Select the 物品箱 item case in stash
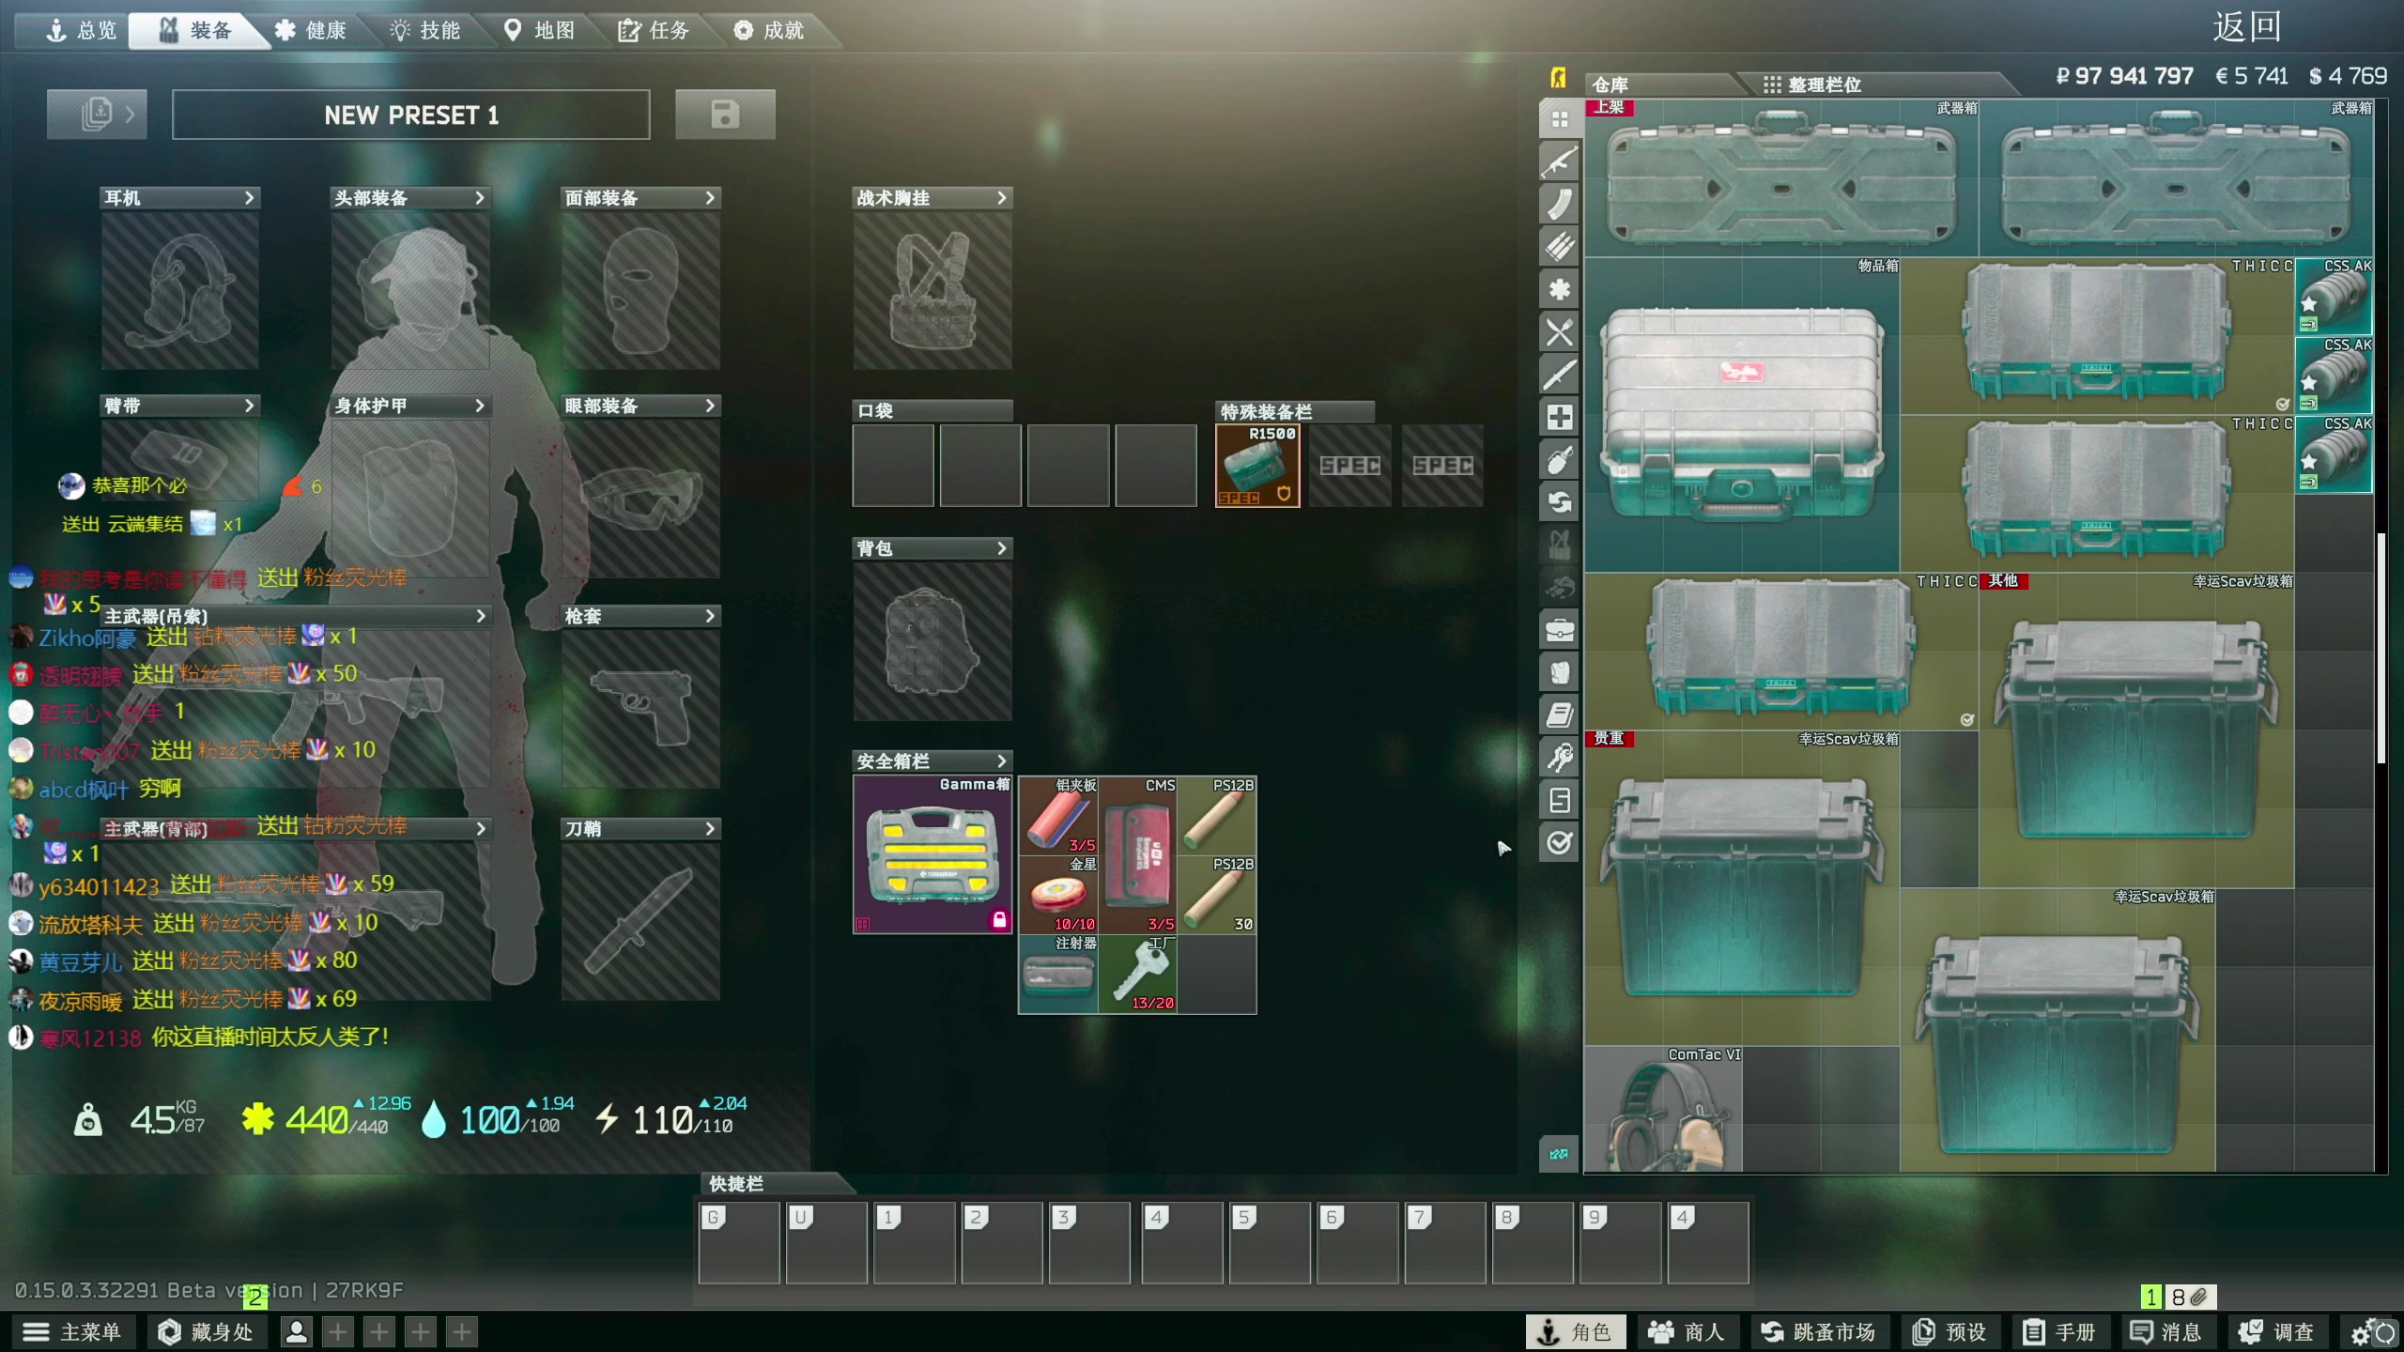Image resolution: width=2404 pixels, height=1352 pixels. coord(1742,415)
